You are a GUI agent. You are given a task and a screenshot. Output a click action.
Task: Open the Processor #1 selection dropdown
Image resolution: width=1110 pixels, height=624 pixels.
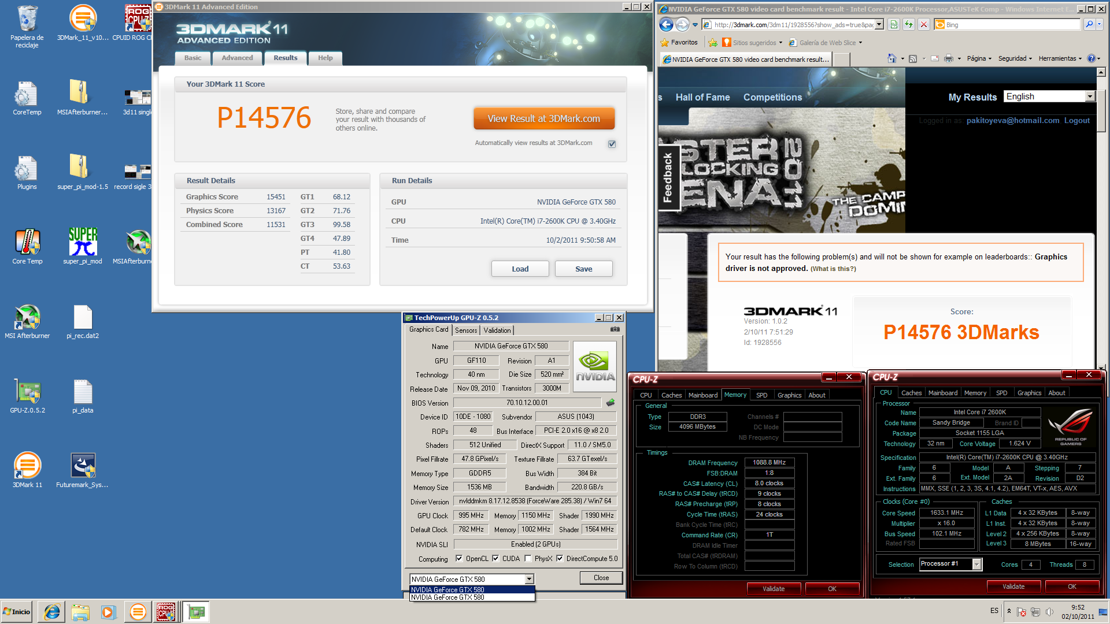click(976, 564)
